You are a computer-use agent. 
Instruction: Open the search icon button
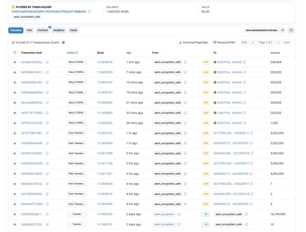click(x=291, y=30)
